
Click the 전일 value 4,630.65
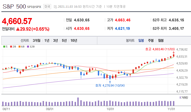82,20
